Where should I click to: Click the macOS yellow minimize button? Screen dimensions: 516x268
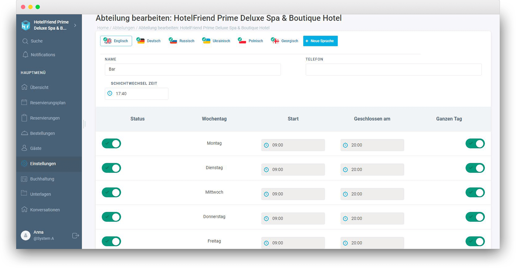pyautogui.click(x=30, y=7)
